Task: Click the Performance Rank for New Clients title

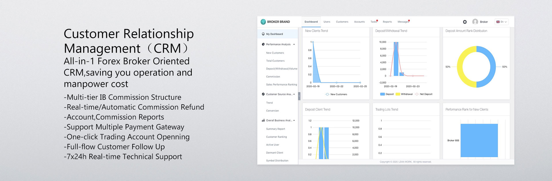Action: click(x=467, y=109)
